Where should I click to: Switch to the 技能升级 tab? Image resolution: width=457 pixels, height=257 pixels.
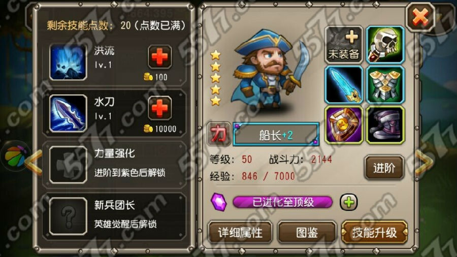pos(375,233)
